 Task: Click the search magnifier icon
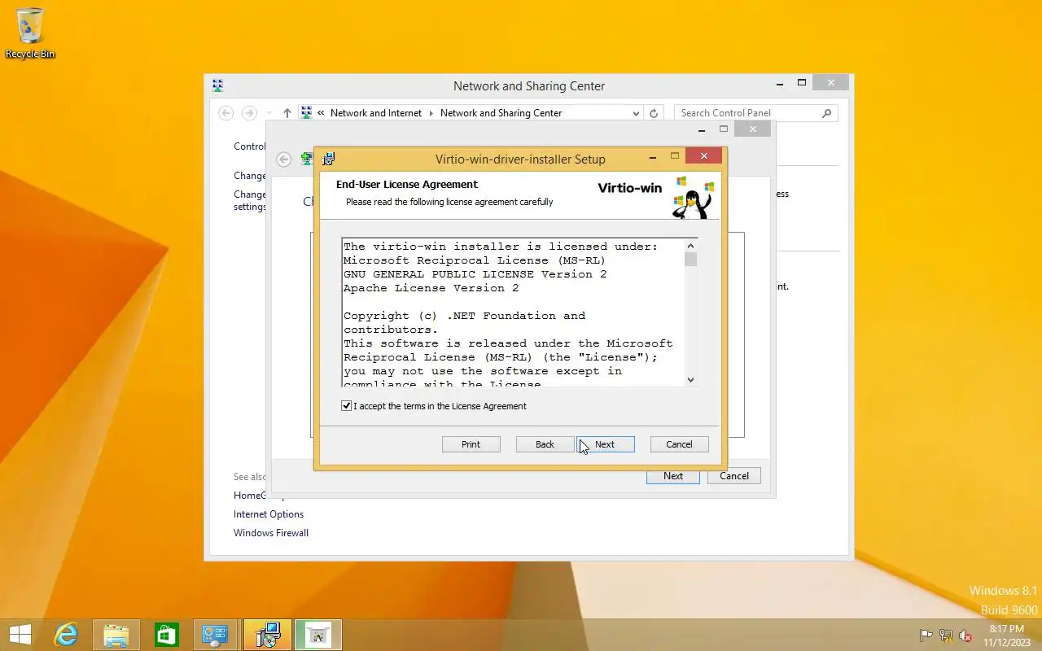coord(827,113)
